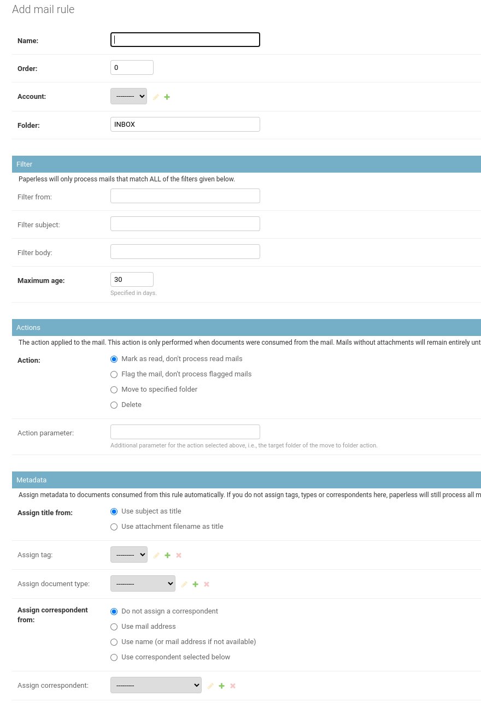
Task: Click the pencil edit icon beside Account
Action: click(156, 97)
